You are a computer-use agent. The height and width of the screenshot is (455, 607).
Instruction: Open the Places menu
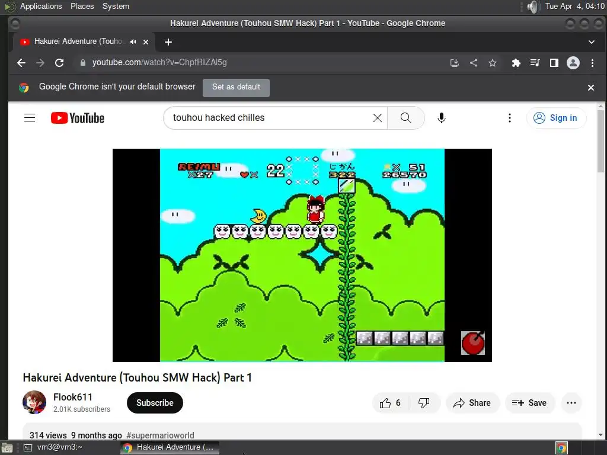[x=82, y=6]
